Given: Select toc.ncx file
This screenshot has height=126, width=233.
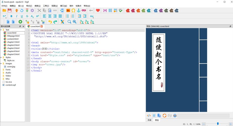Looking at the screenshot, I should [9, 82].
